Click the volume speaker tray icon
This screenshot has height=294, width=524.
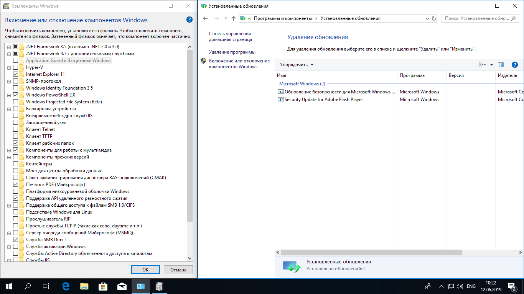pos(459,286)
